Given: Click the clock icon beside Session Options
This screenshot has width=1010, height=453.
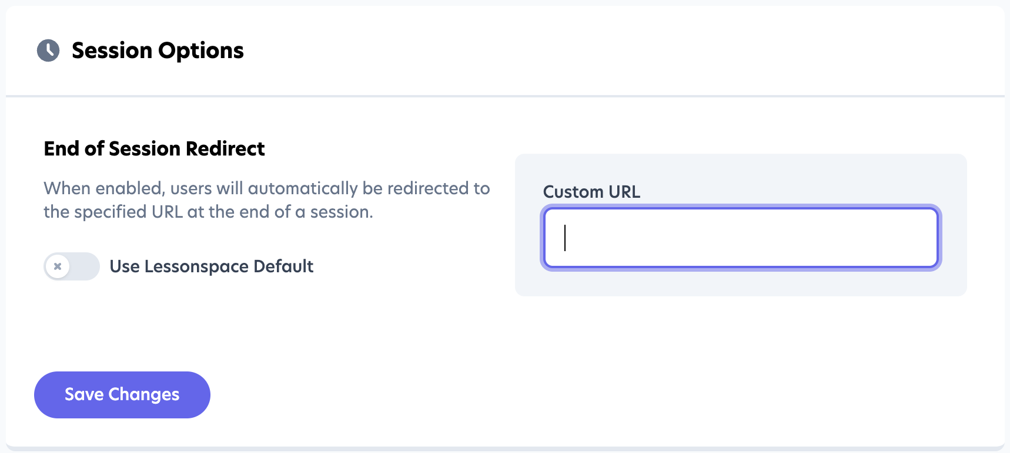Looking at the screenshot, I should tap(48, 50).
